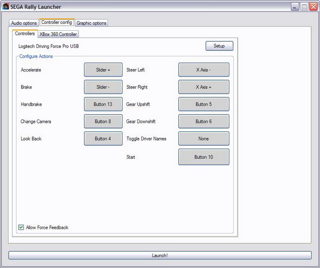Click the 'Start' action label
320x268 pixels.
131,157
